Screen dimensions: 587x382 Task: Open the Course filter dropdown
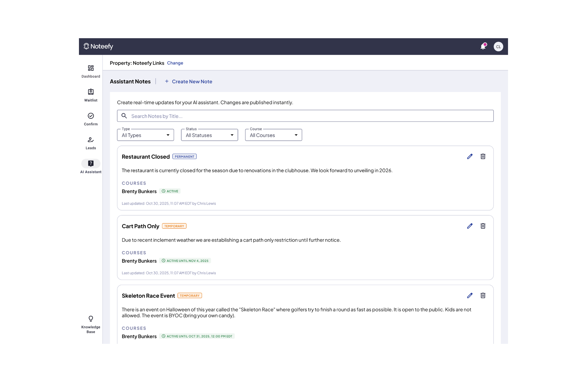click(x=273, y=135)
